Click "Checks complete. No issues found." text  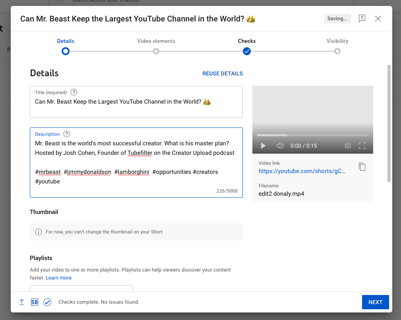click(x=99, y=302)
